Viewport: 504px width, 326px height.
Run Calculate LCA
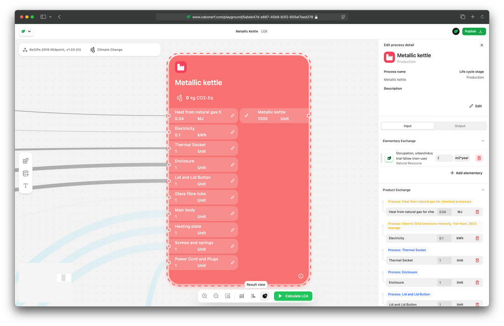coord(293,296)
